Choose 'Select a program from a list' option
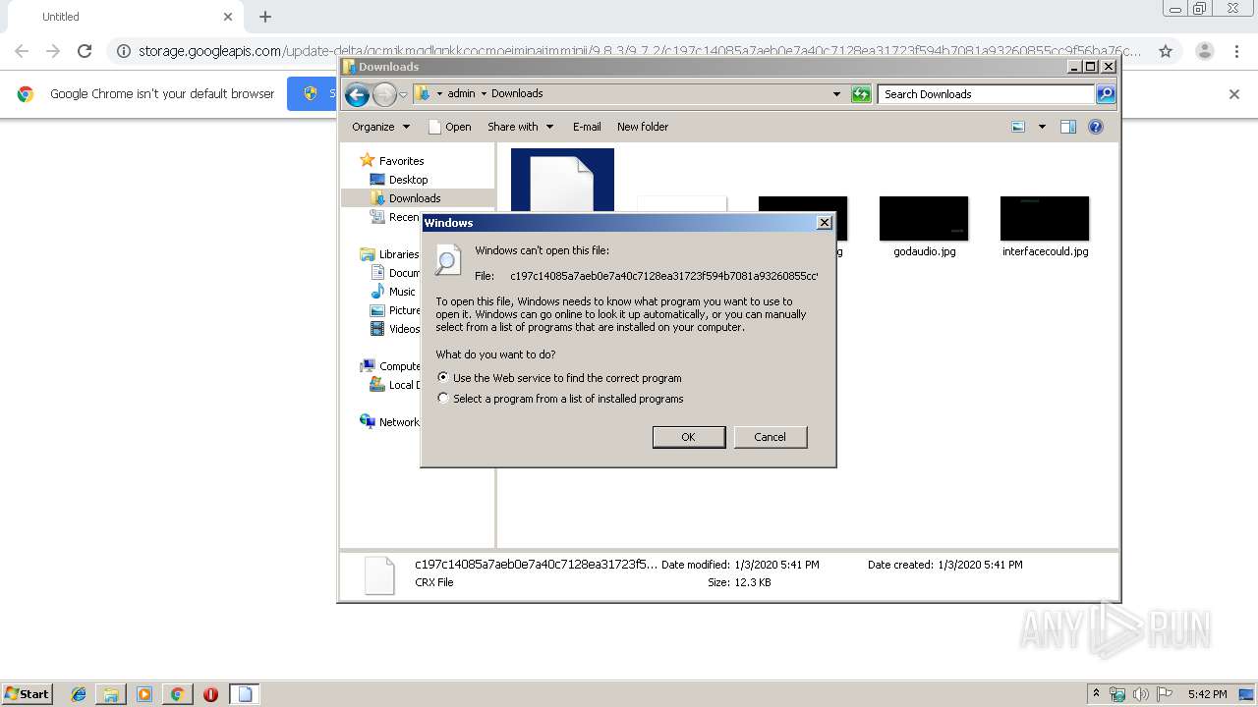The image size is (1258, 707). click(443, 399)
